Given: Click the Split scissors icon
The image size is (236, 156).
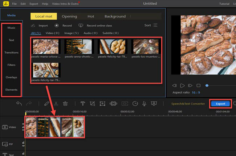Looking at the screenshot, I should coord(56,103).
